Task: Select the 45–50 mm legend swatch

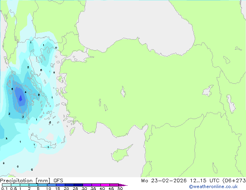Action: point(114,185)
